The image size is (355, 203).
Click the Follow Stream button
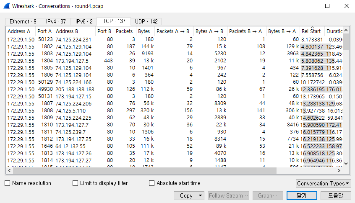(x=228, y=195)
